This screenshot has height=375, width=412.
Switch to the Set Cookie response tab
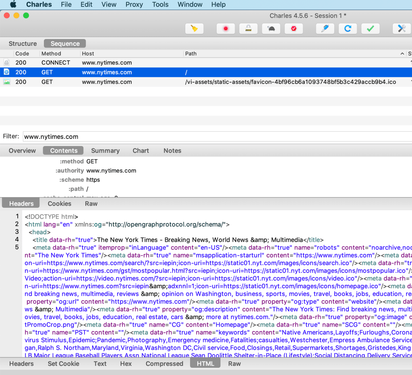point(63,363)
